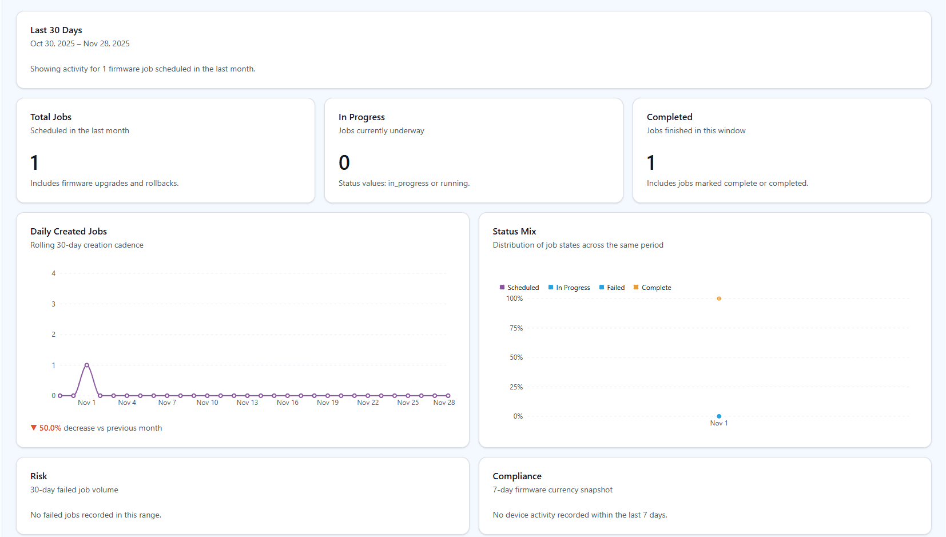Click the Nov 1 peak point on Daily Created Jobs

(x=86, y=364)
